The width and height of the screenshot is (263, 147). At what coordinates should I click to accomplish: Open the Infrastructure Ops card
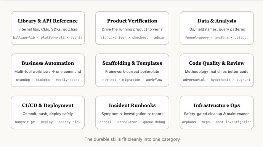tap(216, 112)
